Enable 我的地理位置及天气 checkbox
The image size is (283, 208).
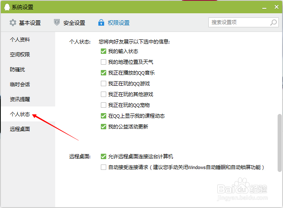point(103,62)
